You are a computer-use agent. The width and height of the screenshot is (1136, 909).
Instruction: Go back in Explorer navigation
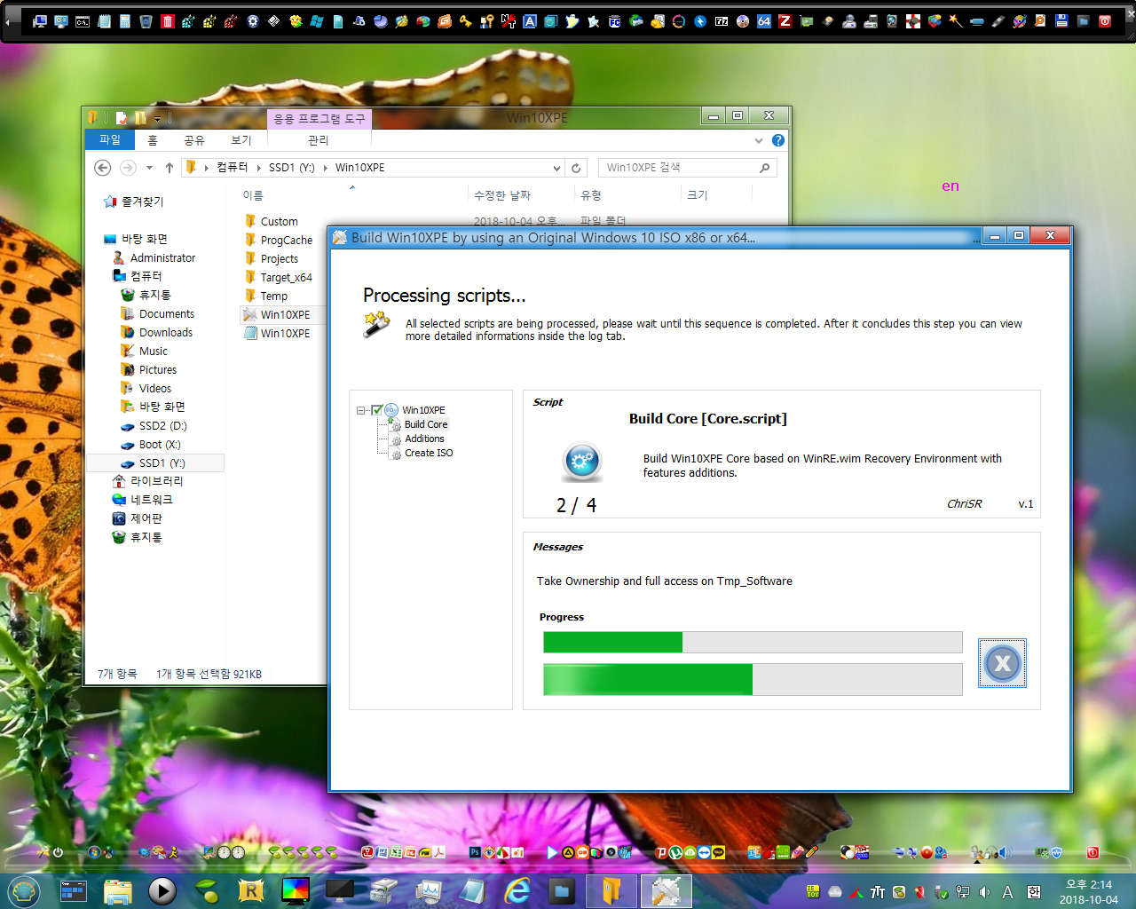click(x=103, y=168)
